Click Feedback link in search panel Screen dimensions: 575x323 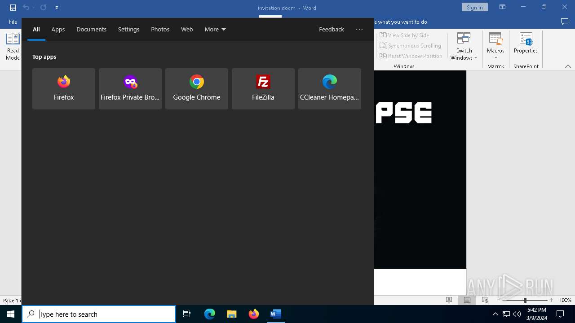(x=332, y=29)
